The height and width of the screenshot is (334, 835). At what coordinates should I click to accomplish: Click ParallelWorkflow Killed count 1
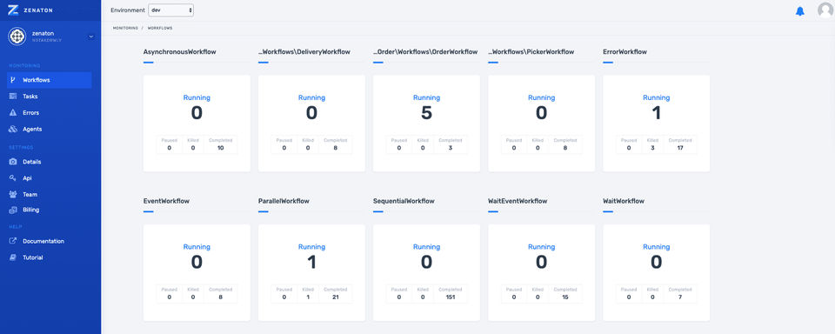tap(308, 297)
